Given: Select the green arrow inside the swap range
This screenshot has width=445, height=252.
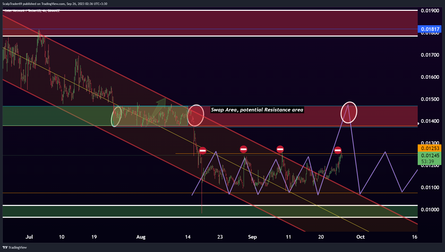Looking at the screenshot, I should point(156,112).
